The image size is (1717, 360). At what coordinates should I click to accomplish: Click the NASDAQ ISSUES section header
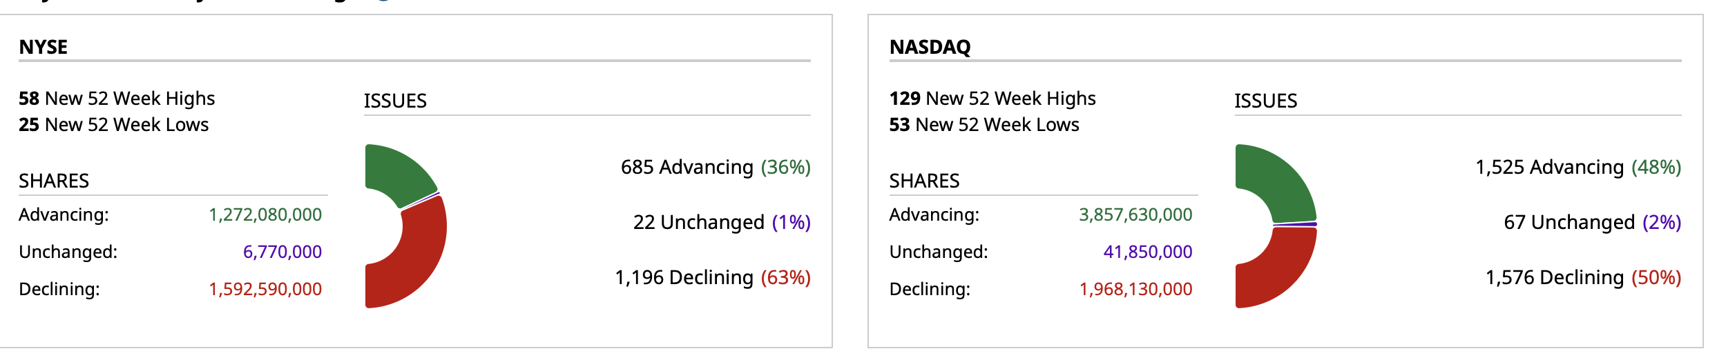coord(1265,101)
